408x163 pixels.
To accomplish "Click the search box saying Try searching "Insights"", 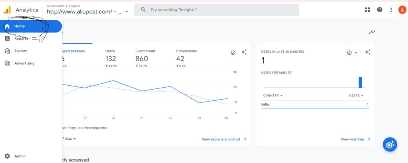I will pyautogui.click(x=216, y=10).
